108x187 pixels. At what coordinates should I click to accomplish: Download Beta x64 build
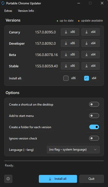(91, 54)
